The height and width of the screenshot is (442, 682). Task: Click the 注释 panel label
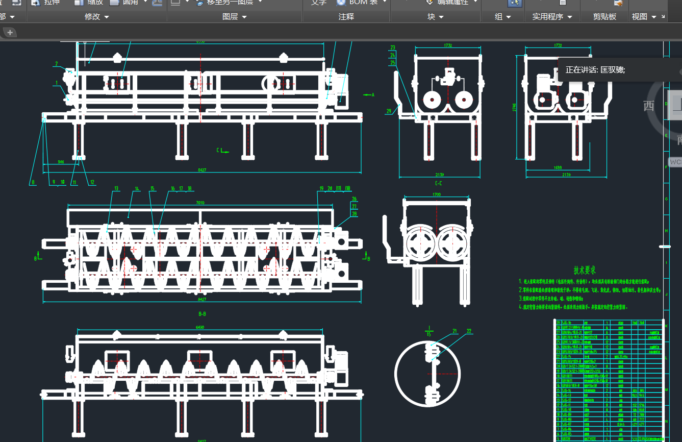[346, 17]
